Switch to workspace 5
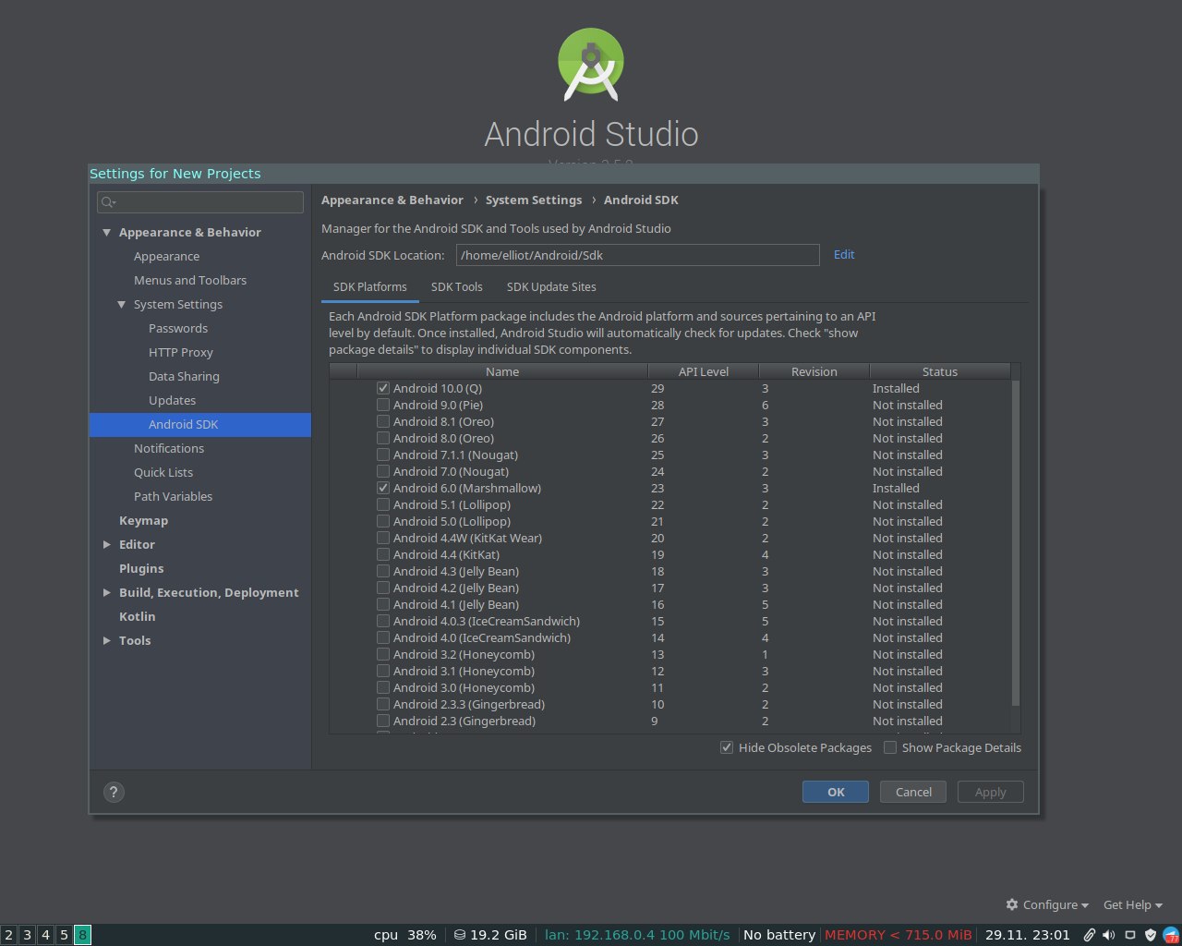1182x946 pixels. tap(64, 935)
